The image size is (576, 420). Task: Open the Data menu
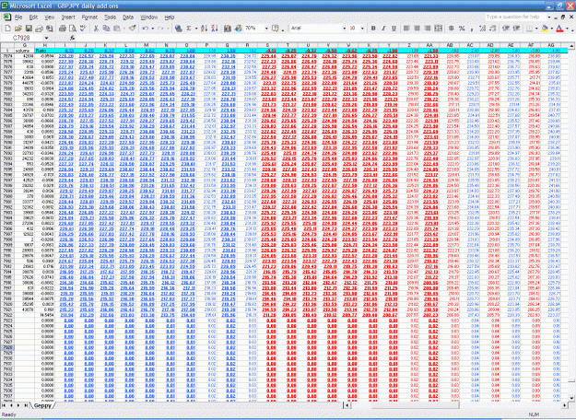pyautogui.click(x=128, y=17)
